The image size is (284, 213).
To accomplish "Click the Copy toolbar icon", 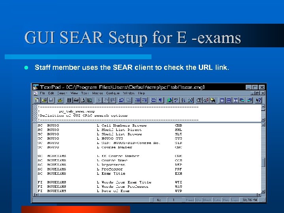I will [106, 100].
